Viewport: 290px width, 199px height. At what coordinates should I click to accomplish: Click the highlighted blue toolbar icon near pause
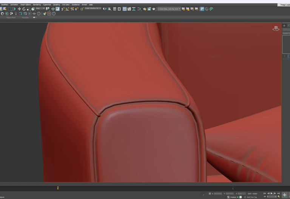click(x=202, y=9)
